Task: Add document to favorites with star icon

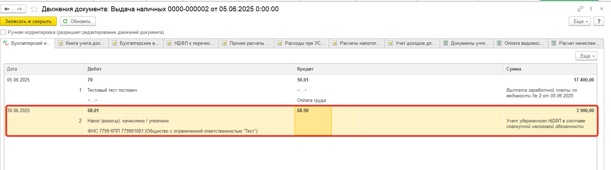Action: click(34, 9)
